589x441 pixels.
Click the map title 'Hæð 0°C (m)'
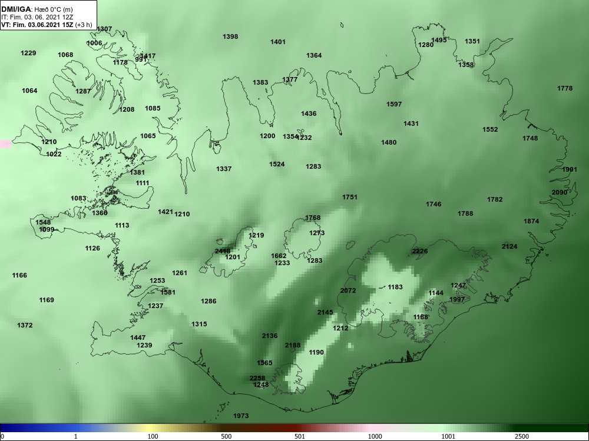tap(53, 9)
